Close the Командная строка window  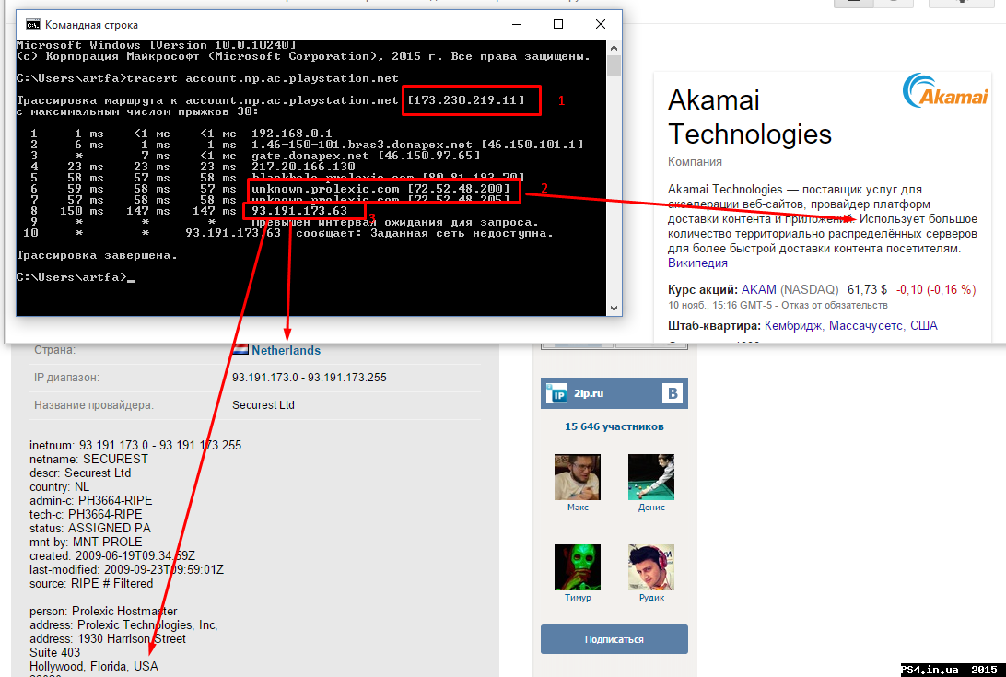[x=601, y=24]
